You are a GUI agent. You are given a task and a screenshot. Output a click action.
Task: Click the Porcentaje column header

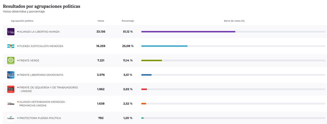128,21
